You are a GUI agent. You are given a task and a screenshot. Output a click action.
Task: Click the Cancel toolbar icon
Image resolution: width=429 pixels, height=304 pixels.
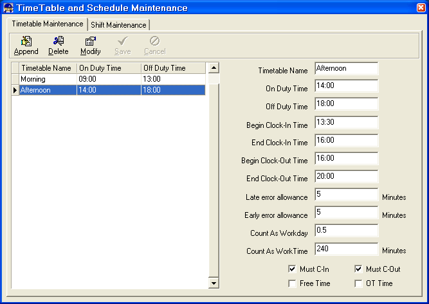point(155,41)
